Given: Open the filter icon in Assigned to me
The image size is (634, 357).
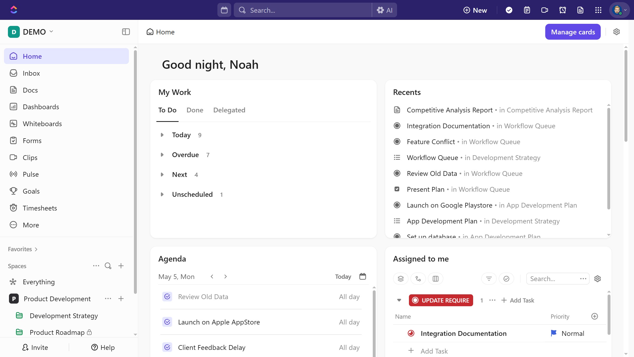Looking at the screenshot, I should coord(489,279).
